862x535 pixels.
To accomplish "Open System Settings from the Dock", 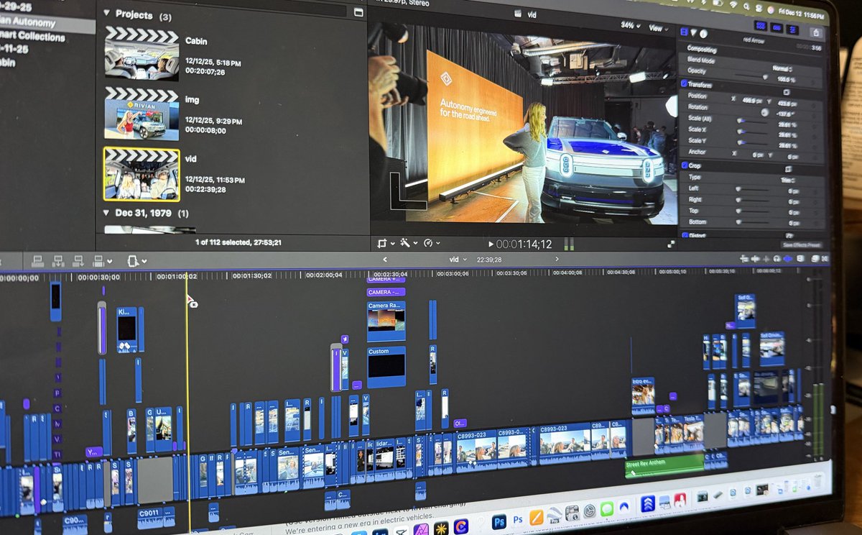I will coord(589,511).
